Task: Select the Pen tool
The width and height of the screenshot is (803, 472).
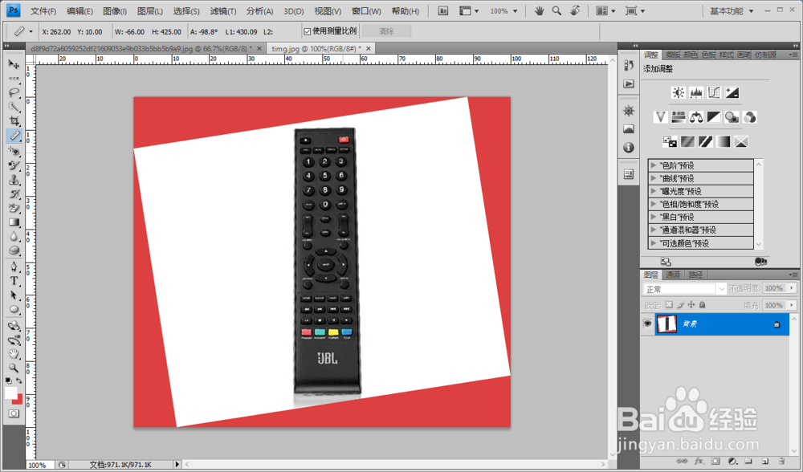Action: pyautogui.click(x=14, y=267)
